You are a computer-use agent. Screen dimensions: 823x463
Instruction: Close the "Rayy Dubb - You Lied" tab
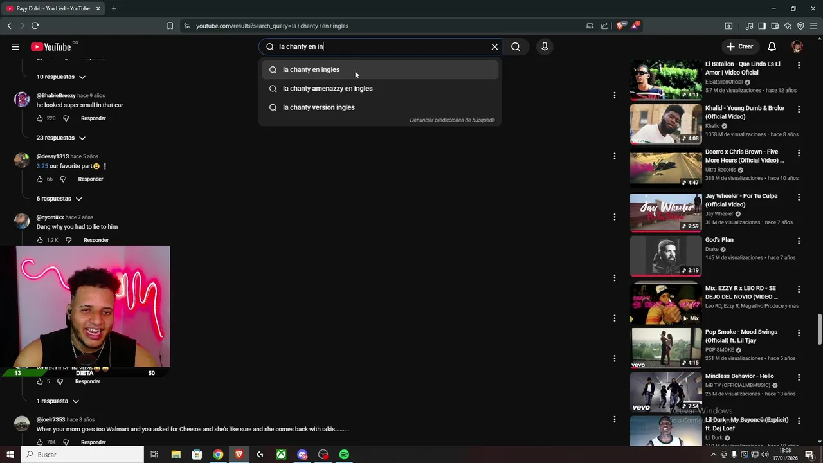click(x=98, y=8)
